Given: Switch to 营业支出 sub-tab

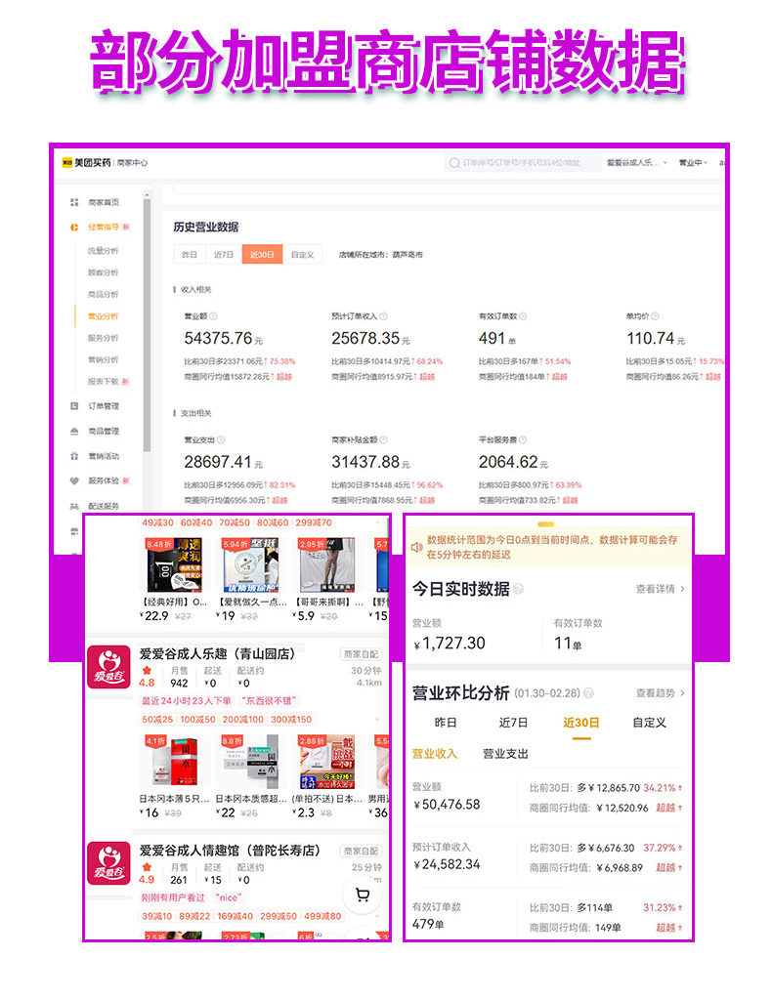Looking at the screenshot, I should coord(505,754).
